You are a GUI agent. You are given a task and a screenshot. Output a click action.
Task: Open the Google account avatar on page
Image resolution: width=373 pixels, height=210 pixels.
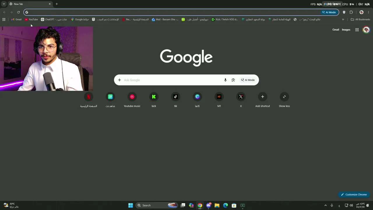[366, 30]
